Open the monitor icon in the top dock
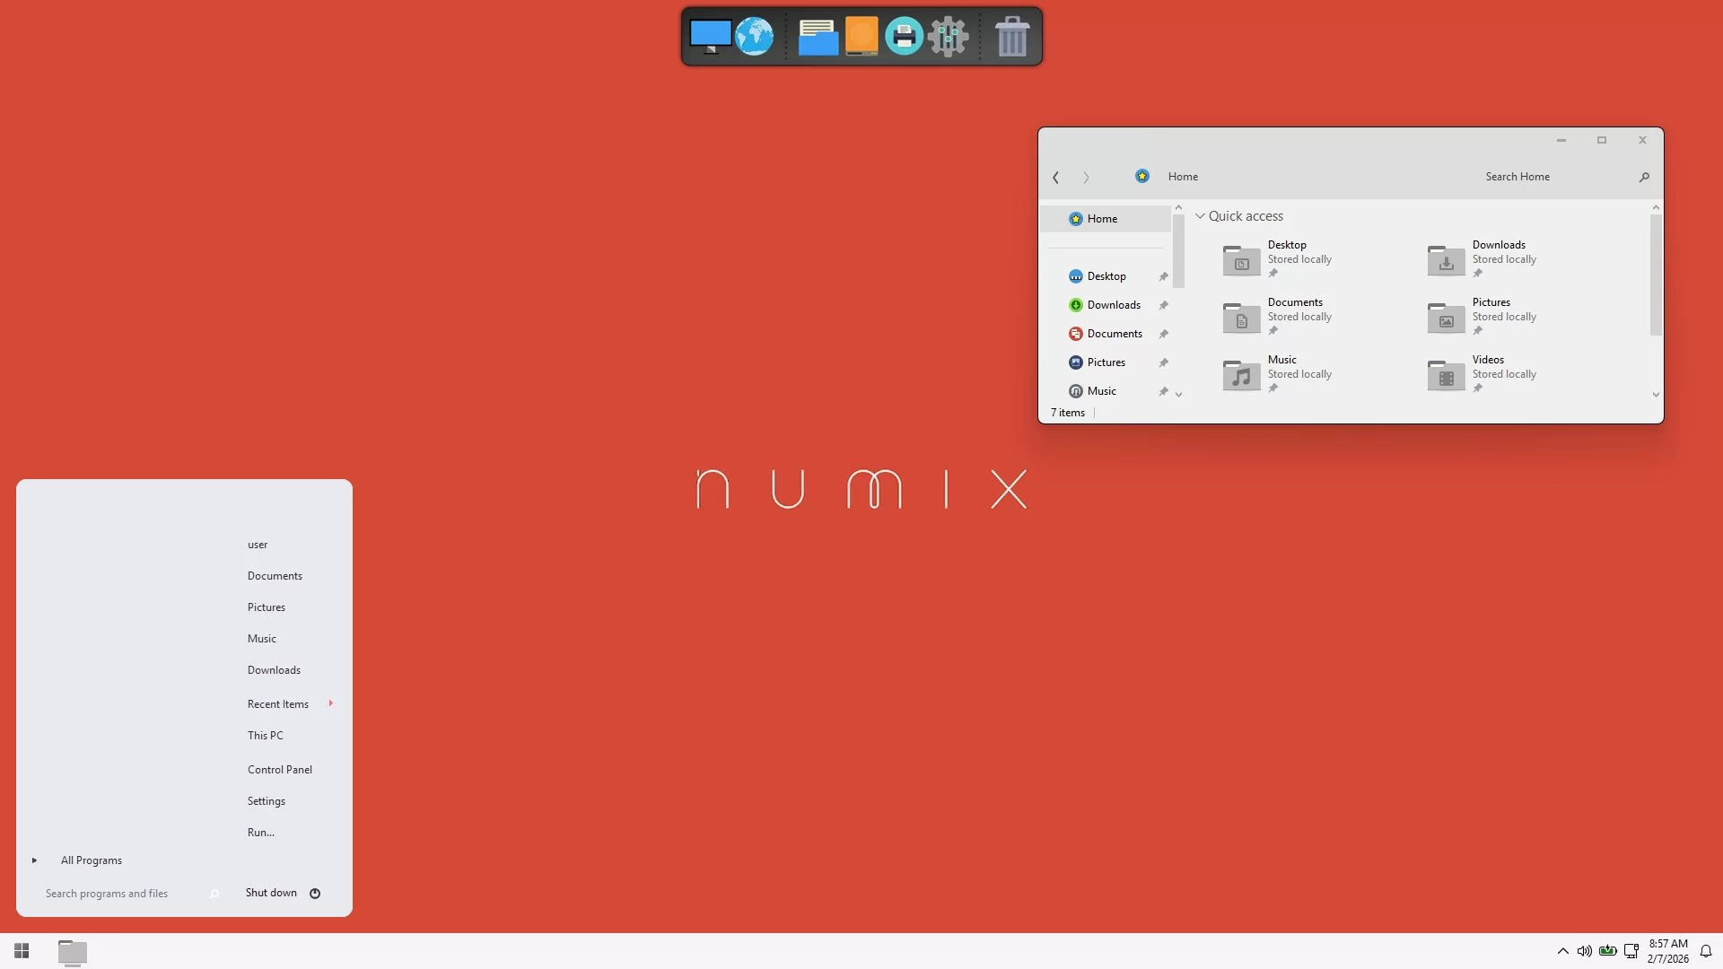Viewport: 1723px width, 969px height. point(710,37)
